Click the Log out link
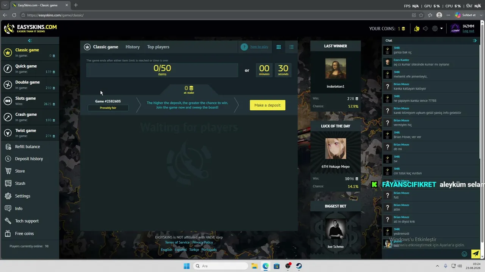 468,31
